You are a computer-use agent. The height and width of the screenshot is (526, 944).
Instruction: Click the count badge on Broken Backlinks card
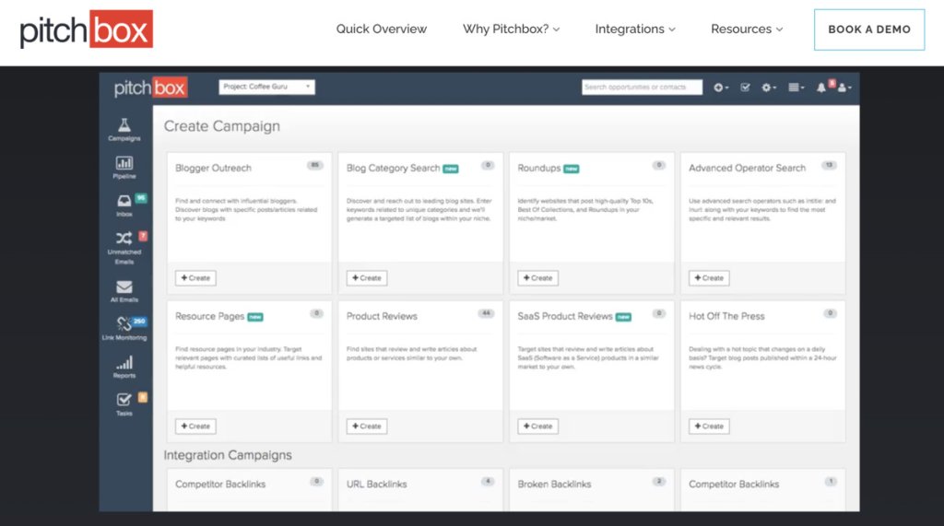(x=659, y=481)
